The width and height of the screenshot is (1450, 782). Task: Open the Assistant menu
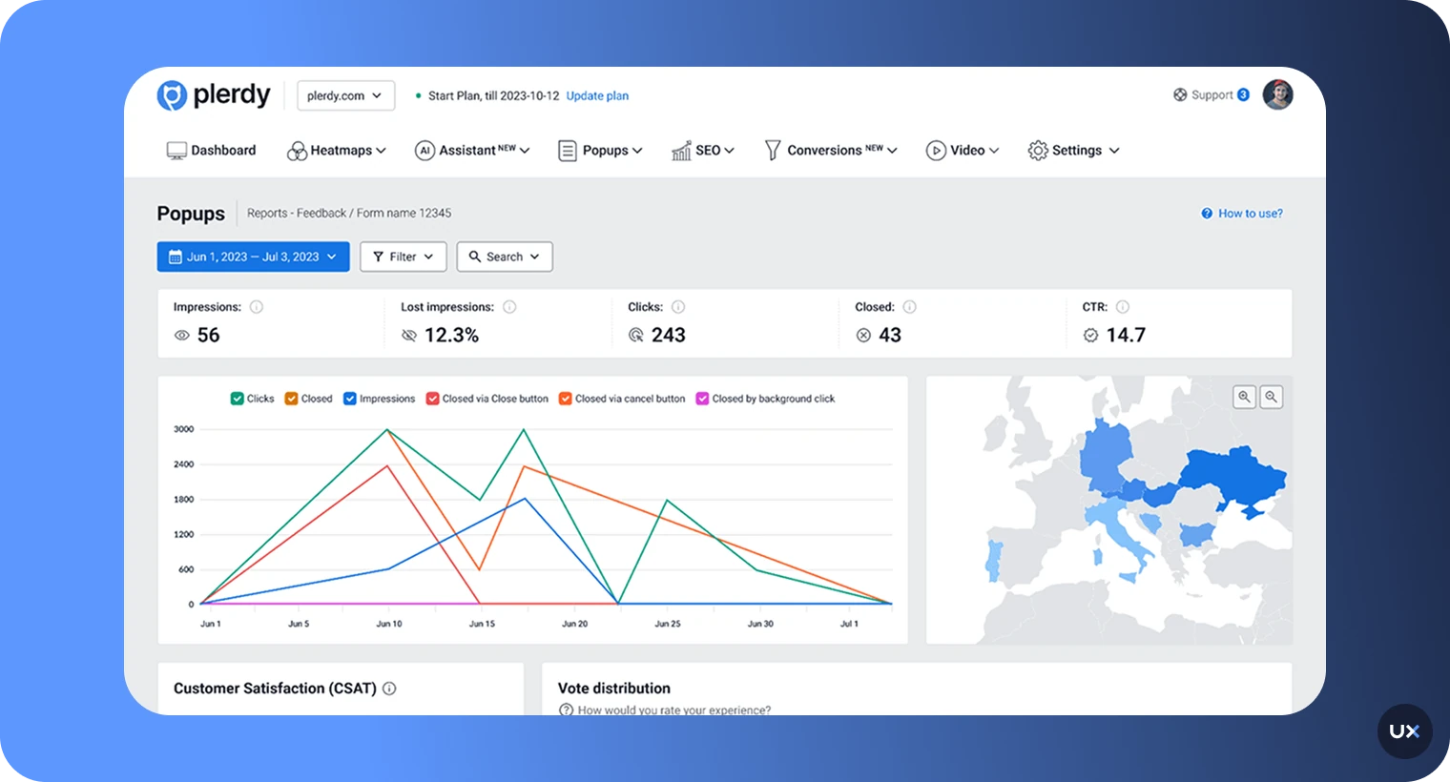(472, 150)
